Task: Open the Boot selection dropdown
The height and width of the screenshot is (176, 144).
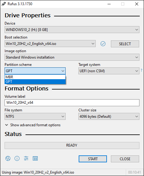Action: 50,44
